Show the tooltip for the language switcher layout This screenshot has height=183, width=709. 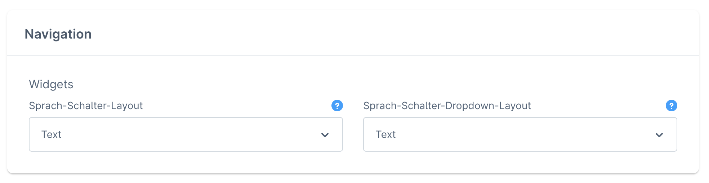(337, 106)
